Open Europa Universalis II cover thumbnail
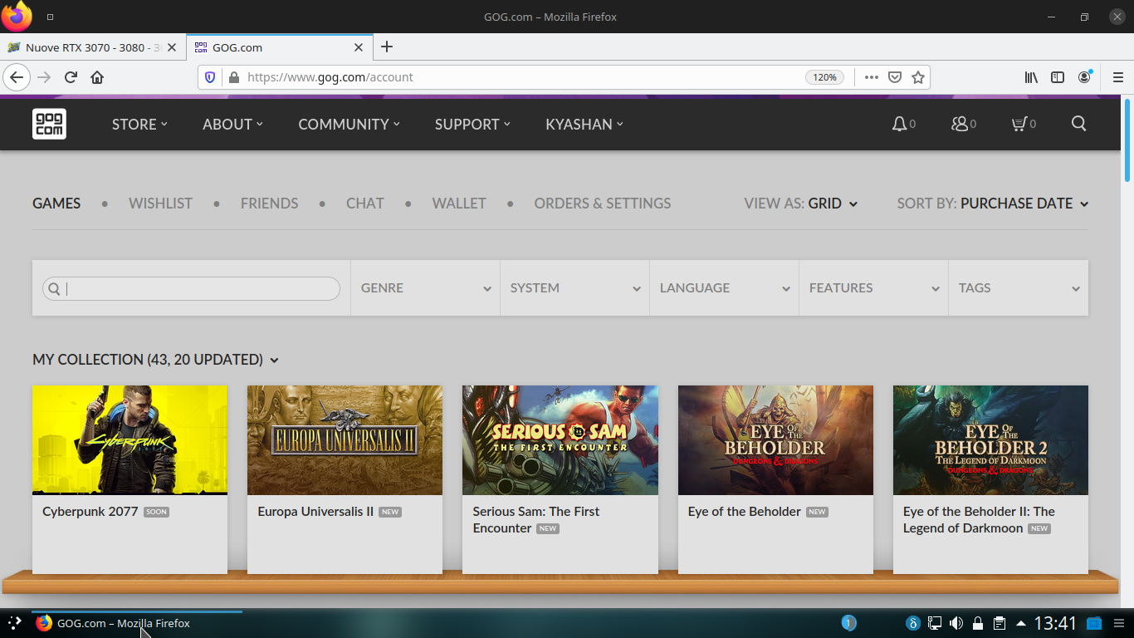The height and width of the screenshot is (638, 1134). [x=345, y=440]
